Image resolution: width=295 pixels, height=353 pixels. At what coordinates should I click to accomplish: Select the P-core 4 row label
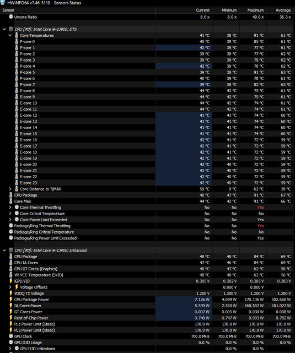27,66
